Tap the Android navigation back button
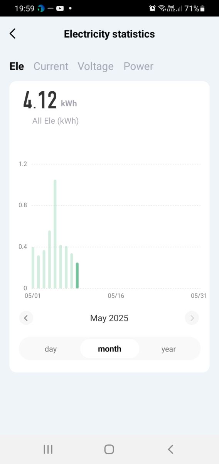Viewport: 219px width, 464px height. [170, 449]
